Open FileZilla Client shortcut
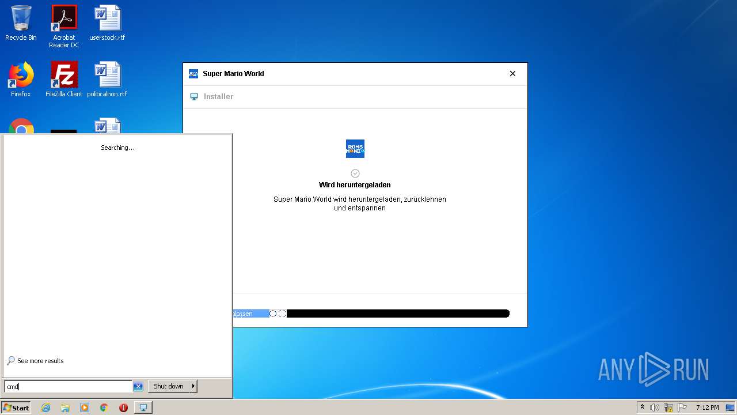The width and height of the screenshot is (737, 415). [64, 80]
